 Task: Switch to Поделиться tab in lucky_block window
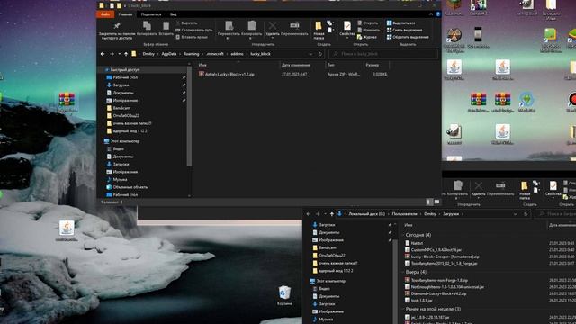[x=151, y=14]
